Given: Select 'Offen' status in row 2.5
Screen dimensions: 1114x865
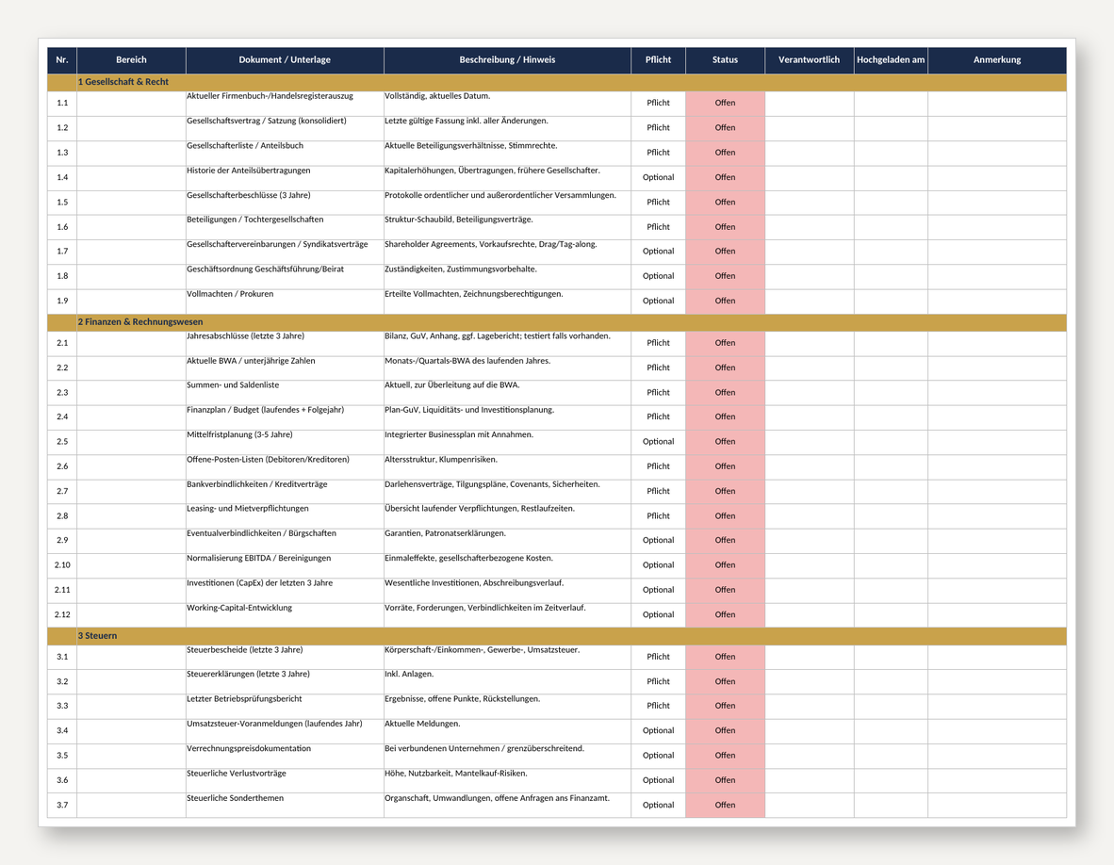Looking at the screenshot, I should [725, 443].
